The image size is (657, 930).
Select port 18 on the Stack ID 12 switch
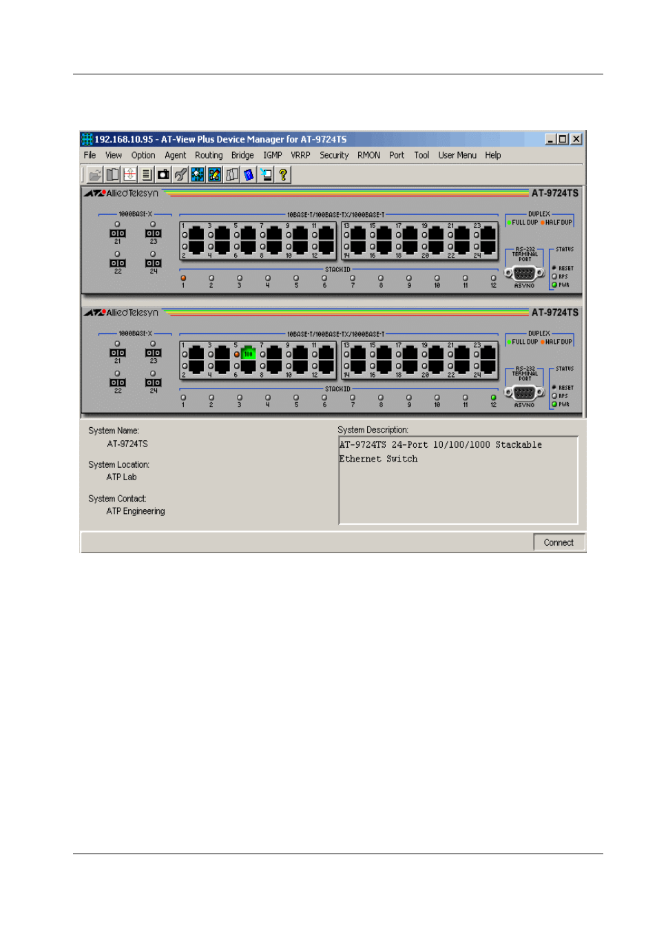tap(410, 366)
